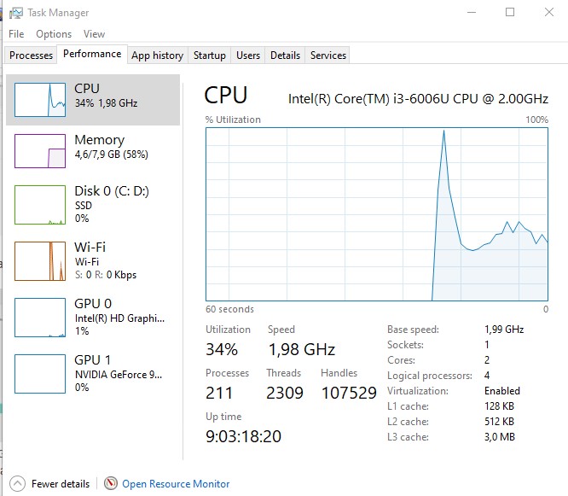568x496 pixels.
Task: Switch to the App history tab
Action: 157,55
